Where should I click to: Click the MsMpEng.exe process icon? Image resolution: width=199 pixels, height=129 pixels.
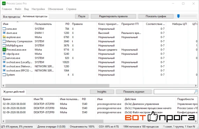pos(4,45)
